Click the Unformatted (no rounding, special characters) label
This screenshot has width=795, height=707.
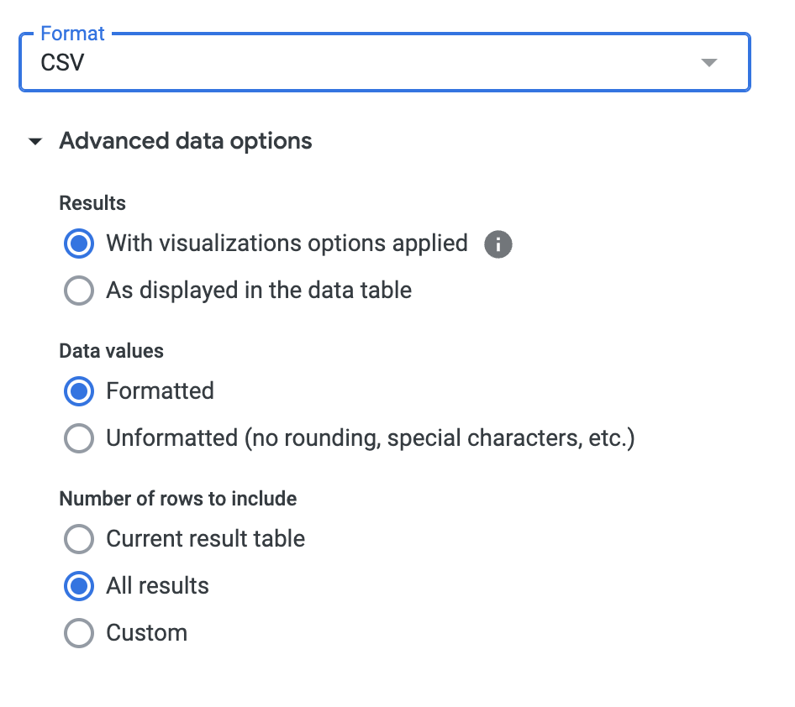(370, 438)
